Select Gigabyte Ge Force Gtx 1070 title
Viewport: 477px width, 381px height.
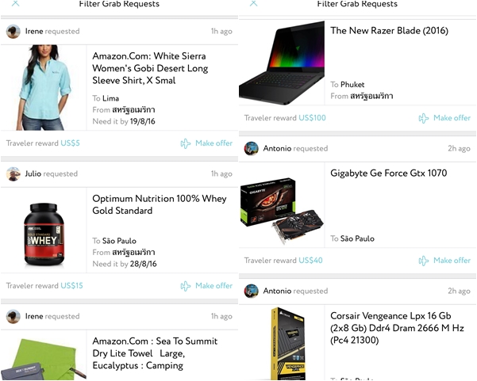pos(388,173)
